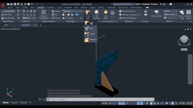Open workspace switching gear icon

coord(167,103)
